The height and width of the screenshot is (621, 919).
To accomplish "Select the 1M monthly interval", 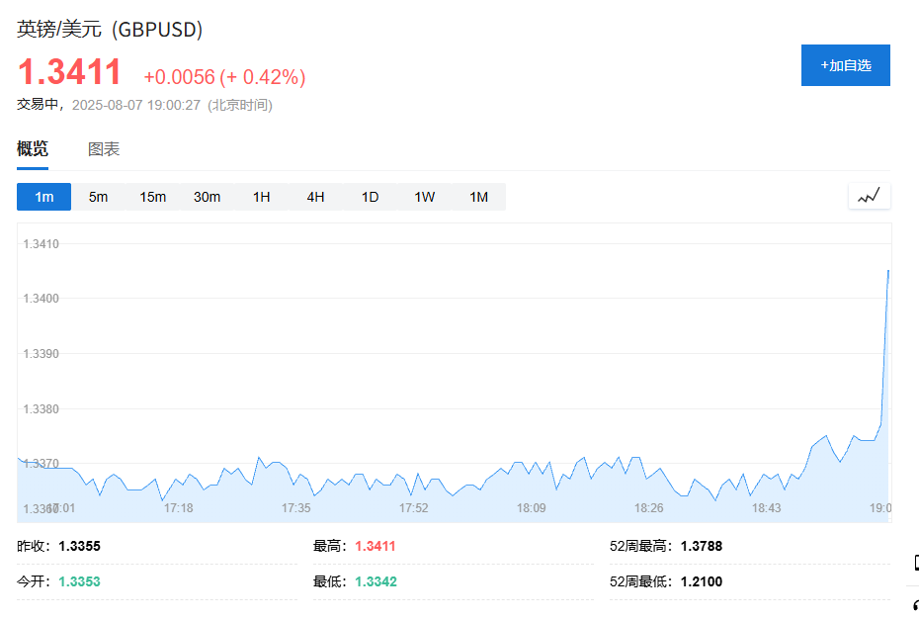I will click(478, 197).
